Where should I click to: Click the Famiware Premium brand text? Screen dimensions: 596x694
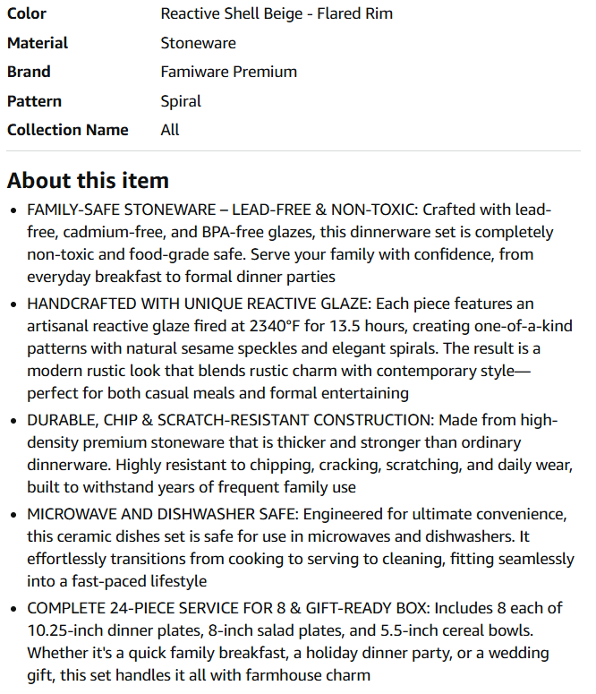[x=229, y=72]
